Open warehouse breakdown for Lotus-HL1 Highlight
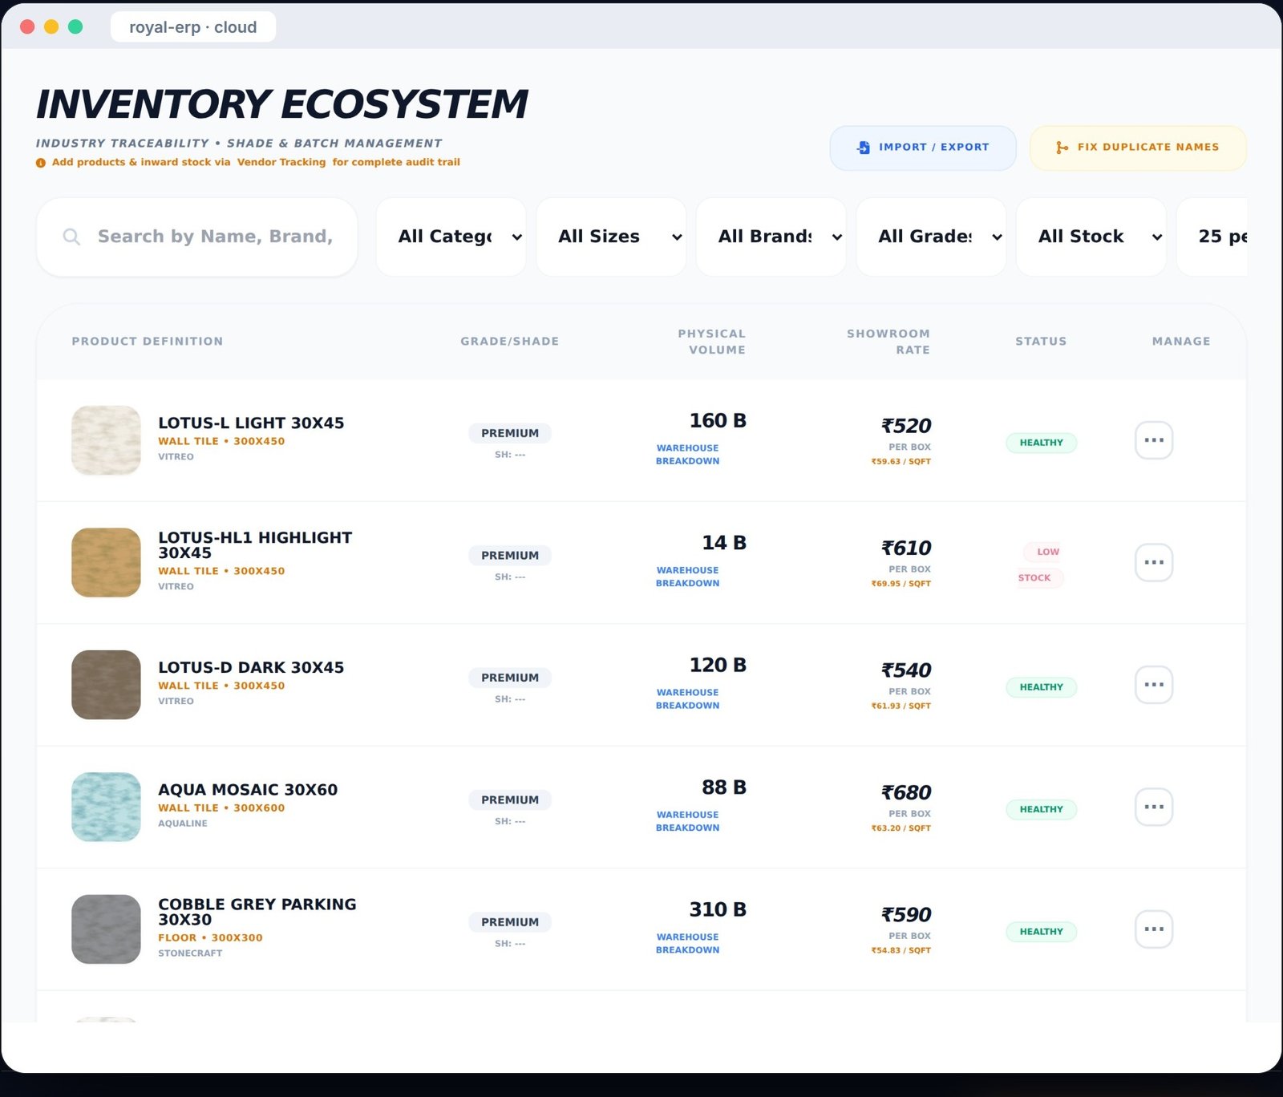The height and width of the screenshot is (1097, 1283). click(x=688, y=577)
